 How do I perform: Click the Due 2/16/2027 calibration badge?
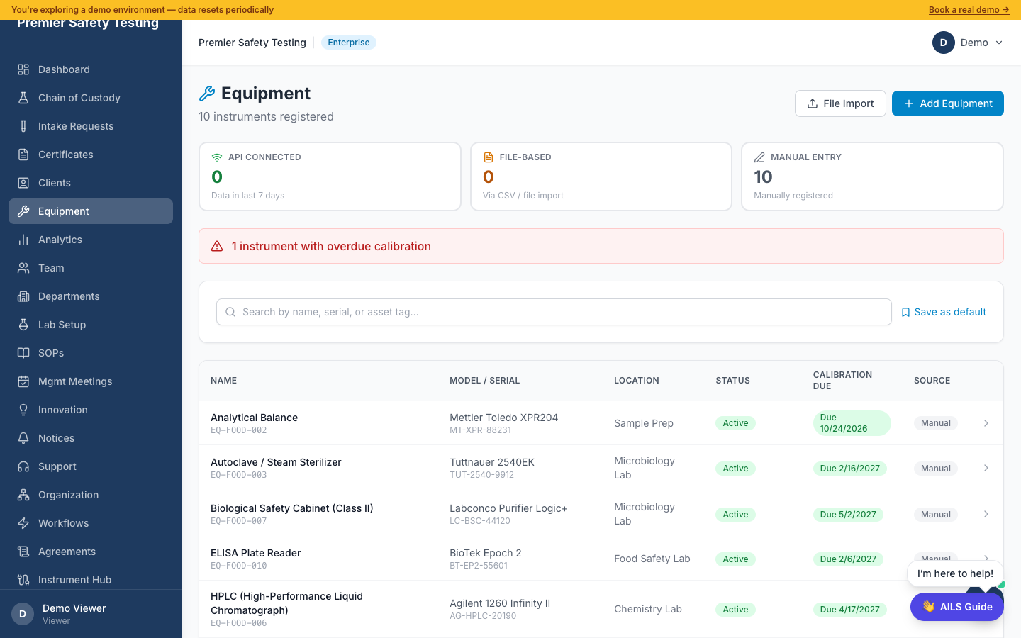(850, 469)
